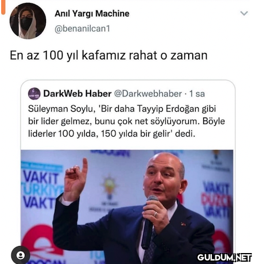Image resolution: width=254 pixels, height=264 pixels.
Task: Click the "1 sa" timestamp
Action: [x=197, y=94]
